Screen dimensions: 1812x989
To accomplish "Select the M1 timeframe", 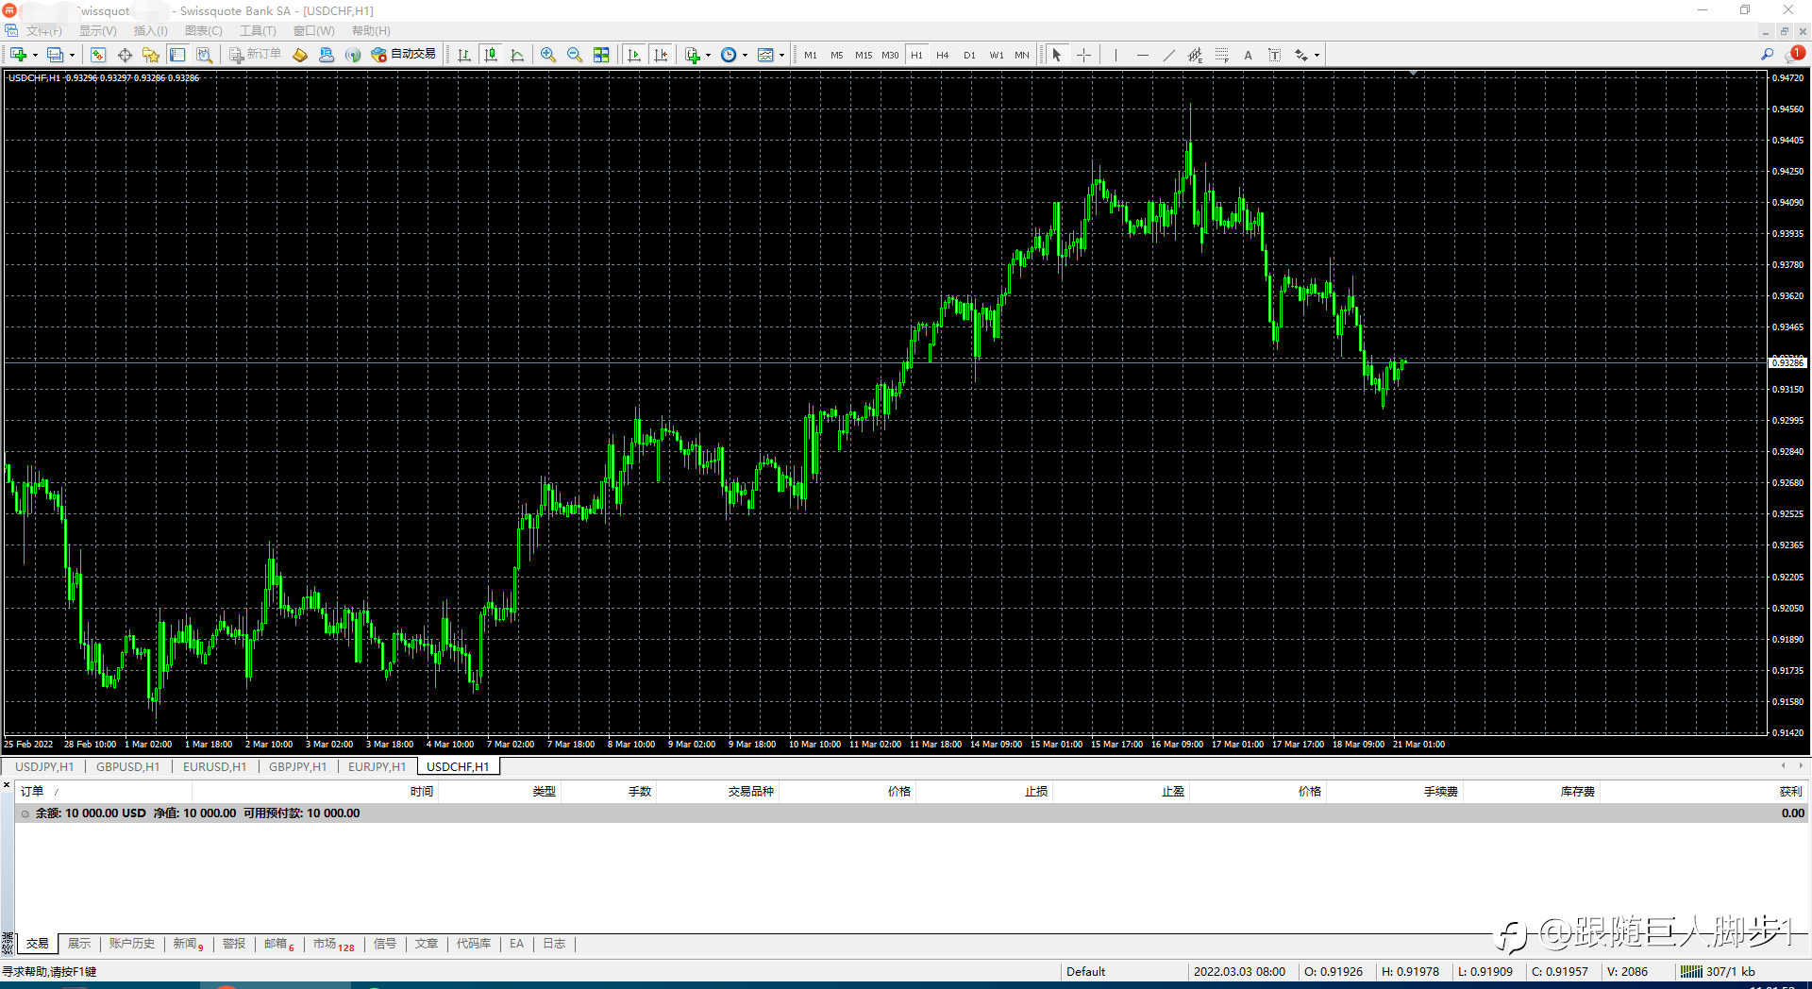I will click(811, 55).
